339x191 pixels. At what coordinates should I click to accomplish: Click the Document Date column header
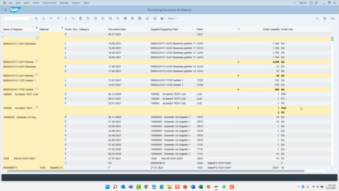[129, 29]
